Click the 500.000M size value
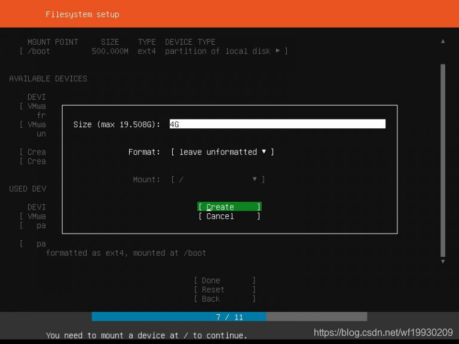Viewport: 459px width, 344px height. (110, 51)
